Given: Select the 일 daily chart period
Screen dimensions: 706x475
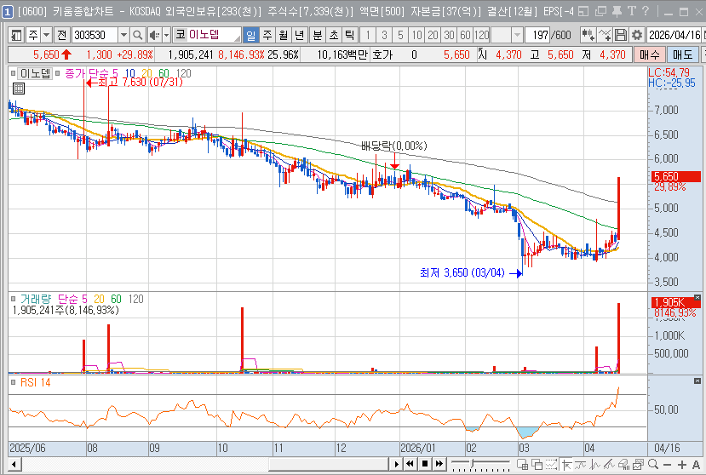Looking at the screenshot, I should [x=250, y=35].
